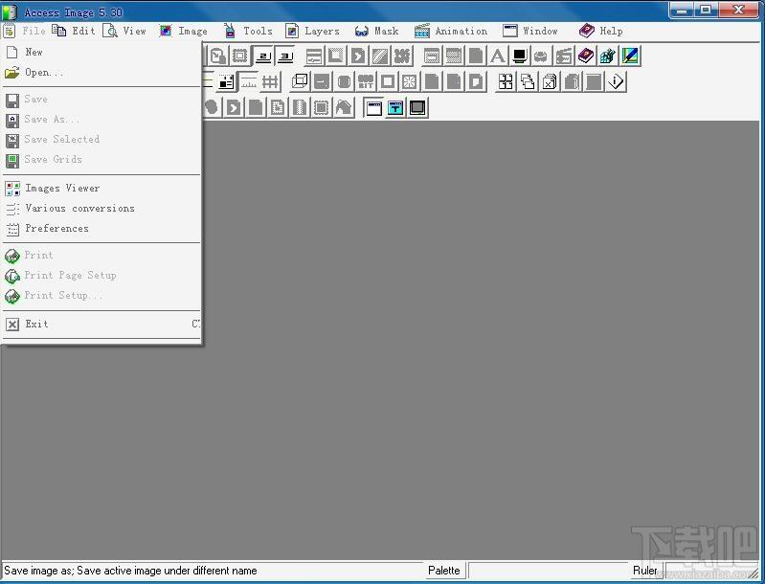Click the dark full screen toolbar icon

417,107
